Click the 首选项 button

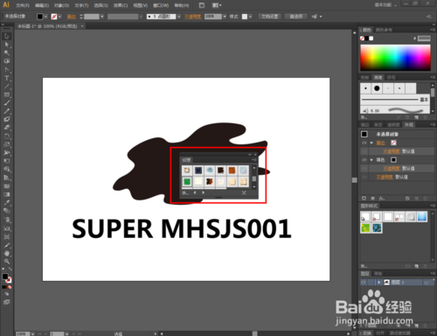click(296, 17)
